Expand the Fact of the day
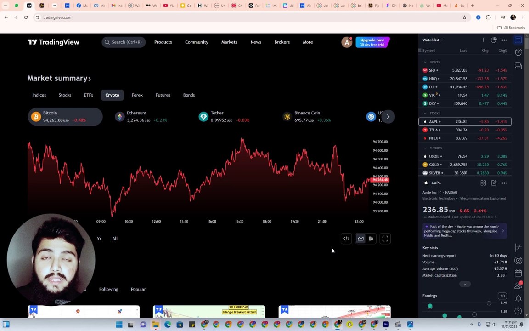 465,231
